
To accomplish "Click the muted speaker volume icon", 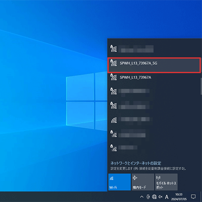I will pyautogui.click(x=160, y=197).
